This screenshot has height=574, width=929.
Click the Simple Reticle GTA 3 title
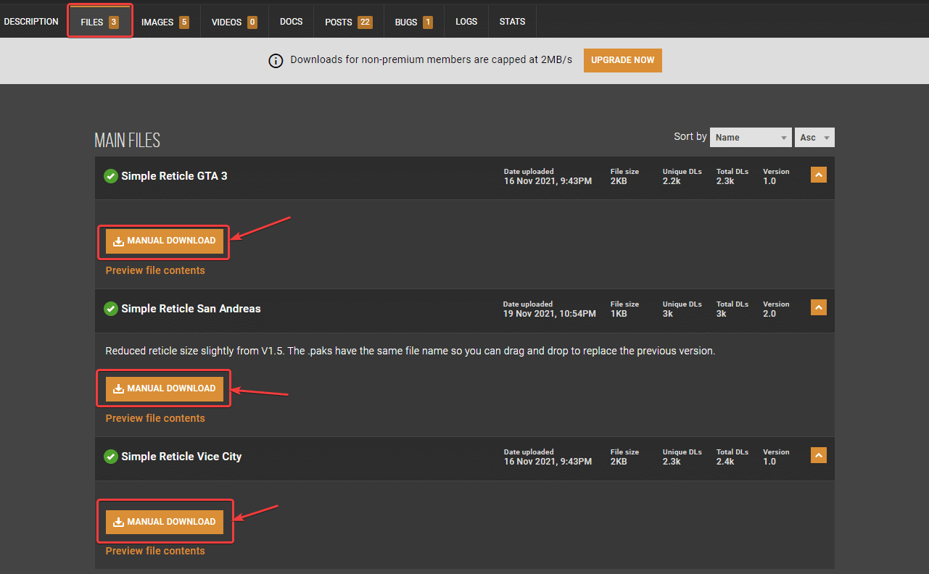click(x=174, y=176)
